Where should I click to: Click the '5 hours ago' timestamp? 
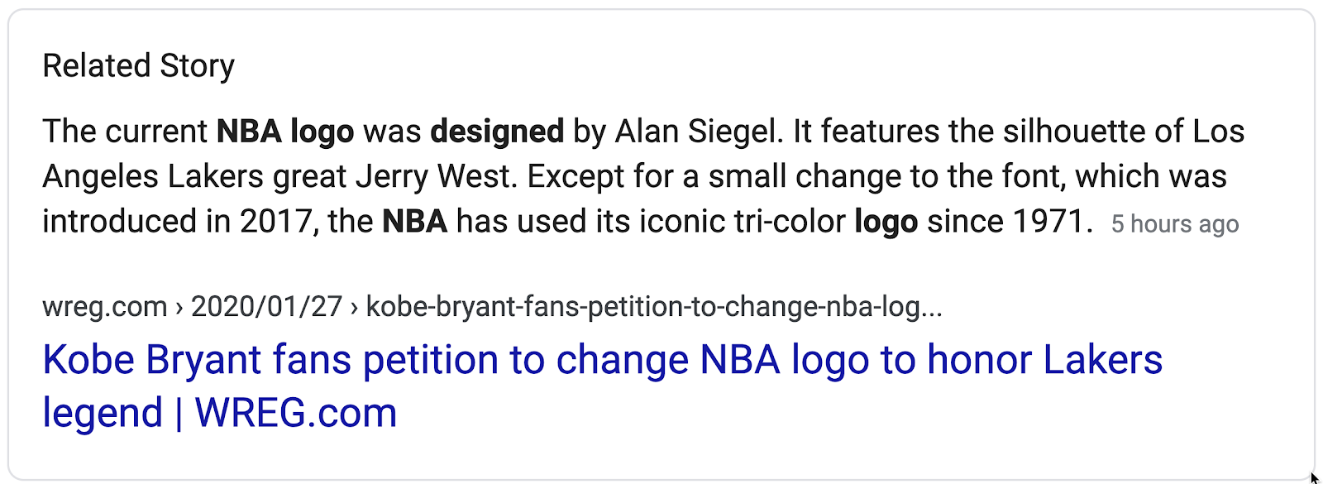1175,223
